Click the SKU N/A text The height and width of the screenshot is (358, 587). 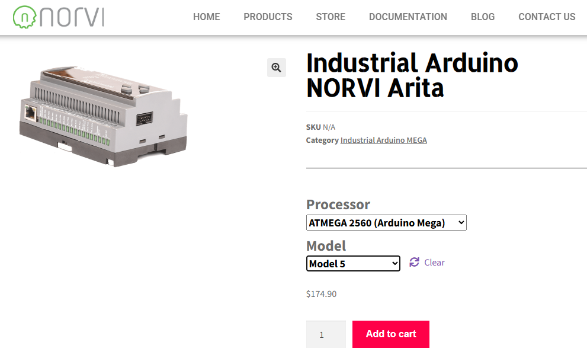pos(320,127)
